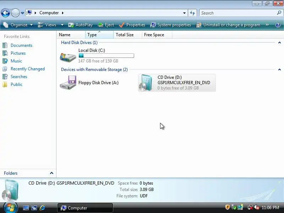Click the muted volume tray icon
284x213 pixels.
257,207
